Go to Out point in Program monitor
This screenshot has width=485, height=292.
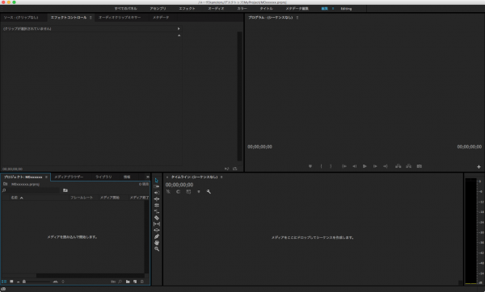click(385, 166)
